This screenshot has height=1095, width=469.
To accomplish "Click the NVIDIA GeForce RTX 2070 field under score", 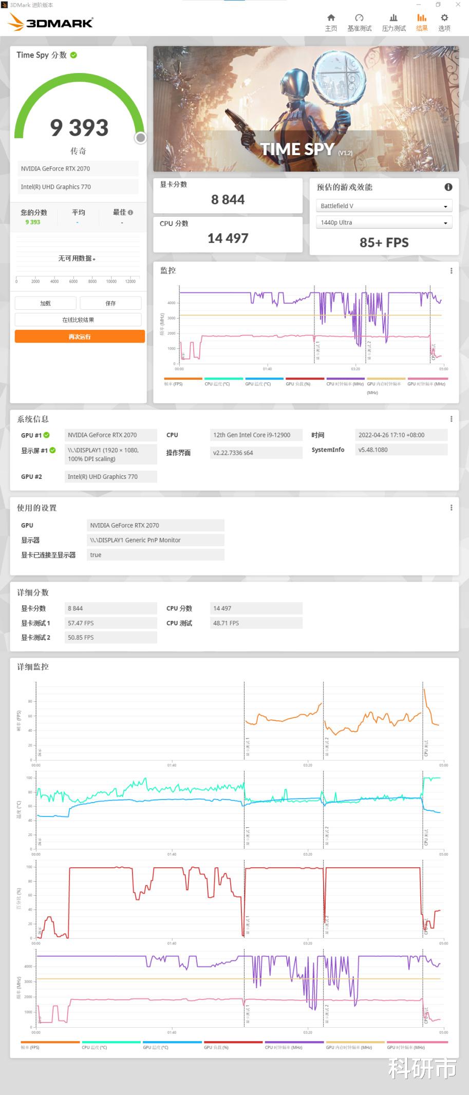I will coord(77,169).
